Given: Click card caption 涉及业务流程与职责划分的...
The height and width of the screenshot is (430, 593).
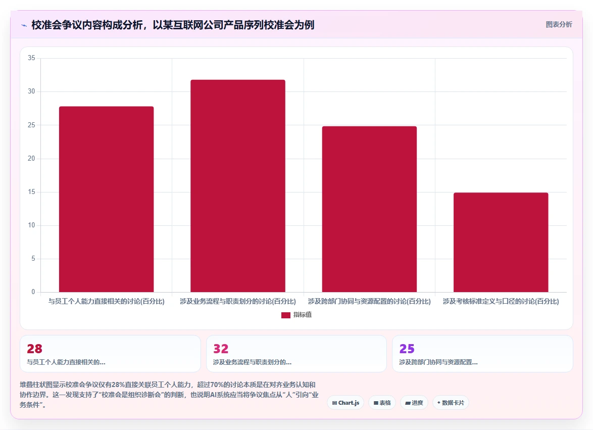Looking at the screenshot, I should 252,362.
